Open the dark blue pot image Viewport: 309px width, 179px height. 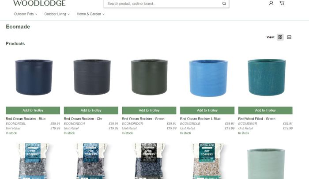click(34, 77)
